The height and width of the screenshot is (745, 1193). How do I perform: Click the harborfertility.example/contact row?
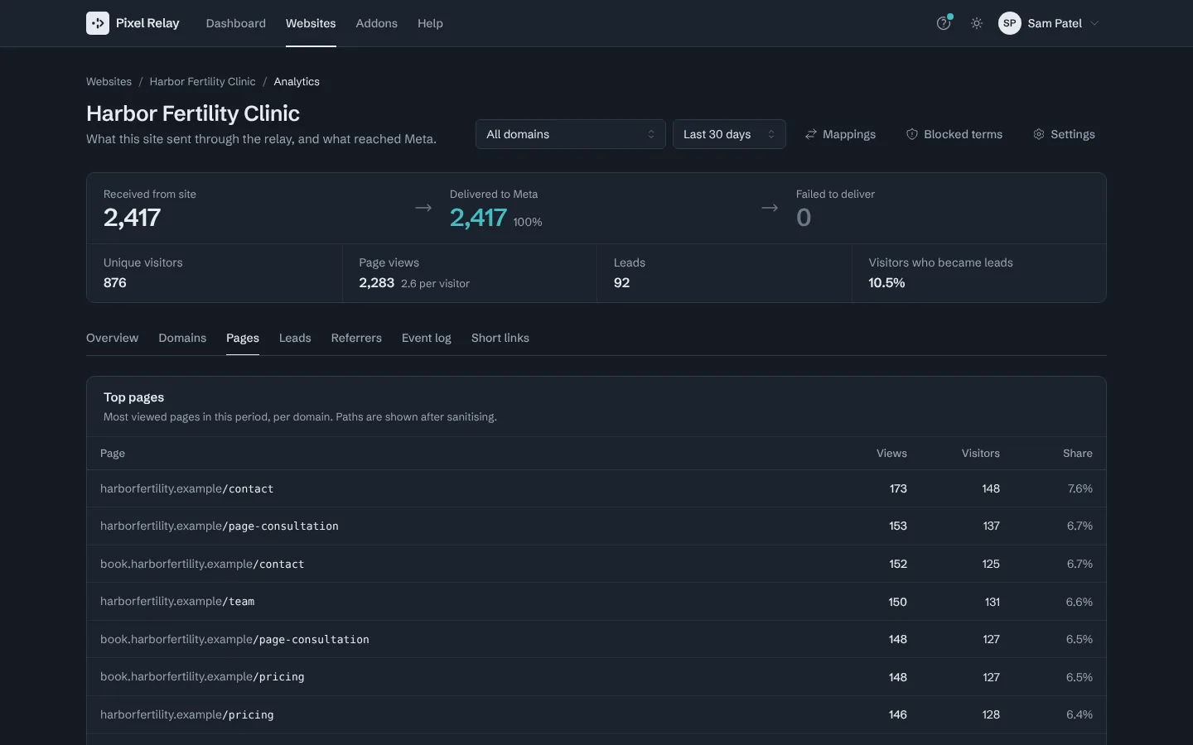[596, 488]
